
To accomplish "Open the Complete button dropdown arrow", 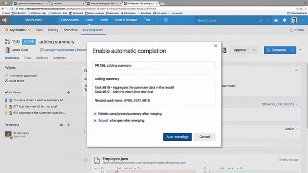I will pyautogui.click(x=292, y=50).
